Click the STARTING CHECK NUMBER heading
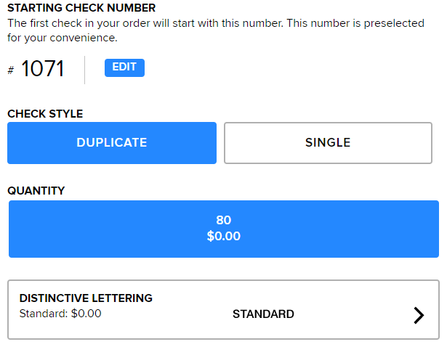This screenshot has height=347, width=447. (81, 8)
